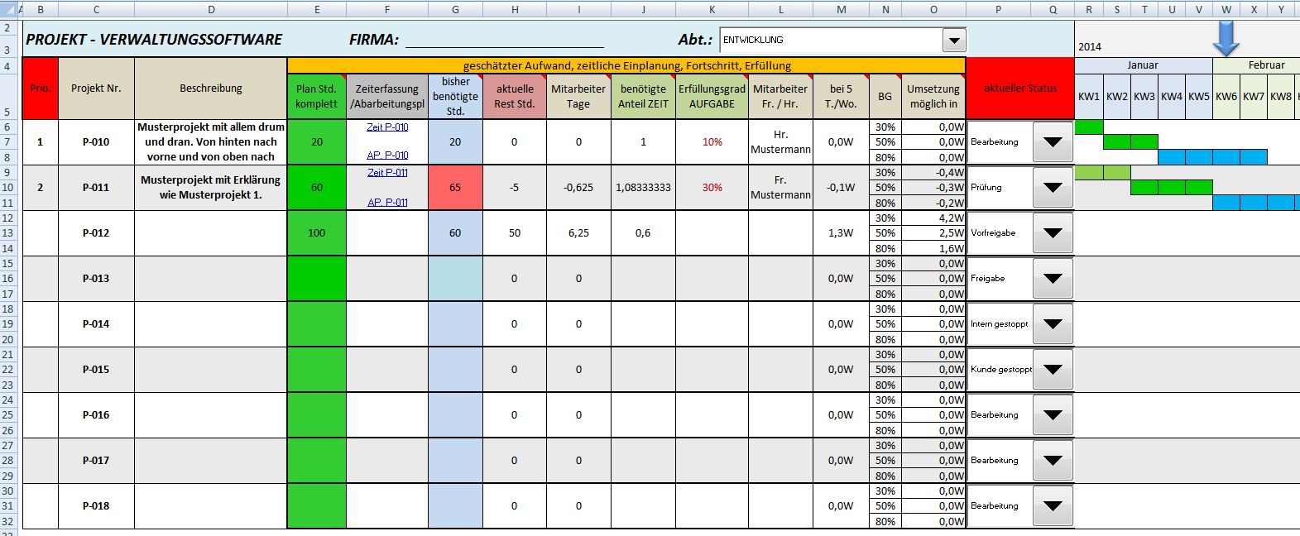Screen dimensions: 1300x536
Task: Select the Plan Std. komplett header
Action: pyautogui.click(x=317, y=97)
